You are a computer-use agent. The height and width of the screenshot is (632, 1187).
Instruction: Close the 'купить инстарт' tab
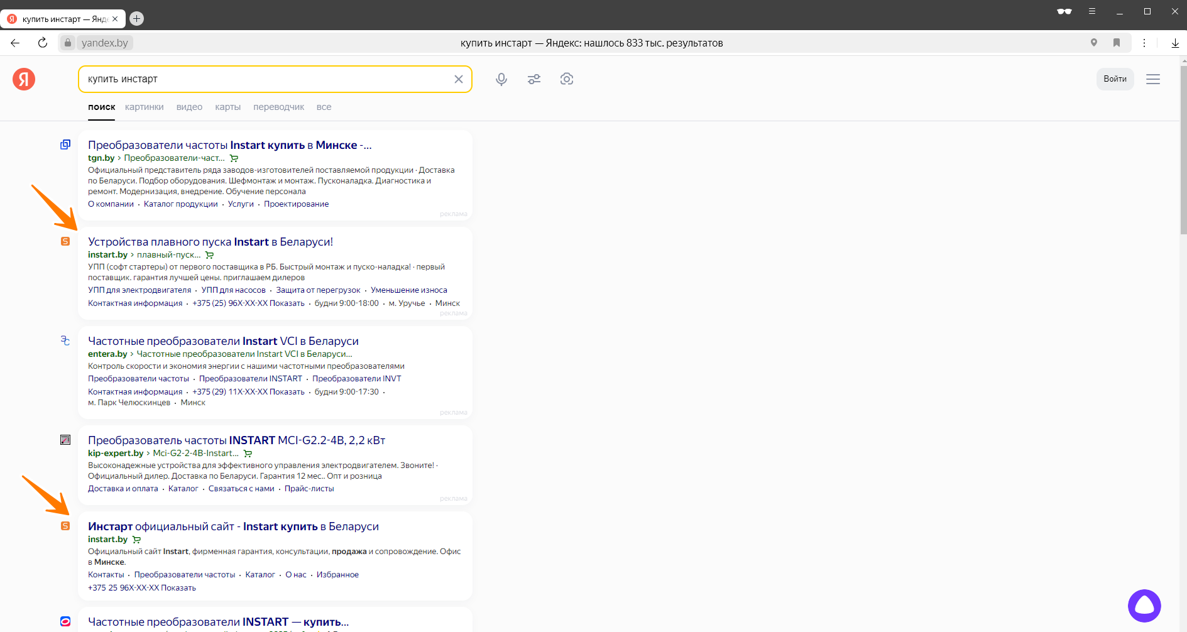coord(115,19)
